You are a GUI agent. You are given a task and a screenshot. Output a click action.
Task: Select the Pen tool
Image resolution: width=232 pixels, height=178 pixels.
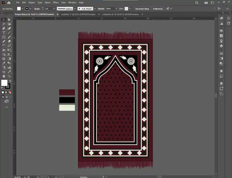(4, 29)
